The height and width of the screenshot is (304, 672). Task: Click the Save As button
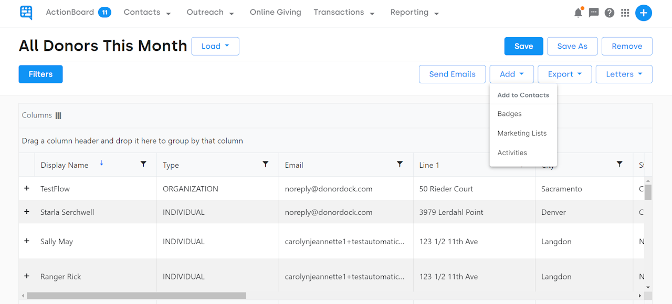(572, 46)
